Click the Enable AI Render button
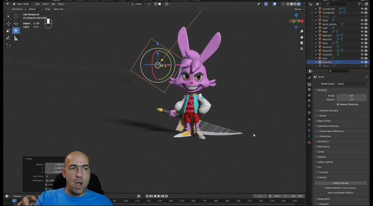Image resolution: width=373 pixels, height=206 pixels. (x=340, y=183)
